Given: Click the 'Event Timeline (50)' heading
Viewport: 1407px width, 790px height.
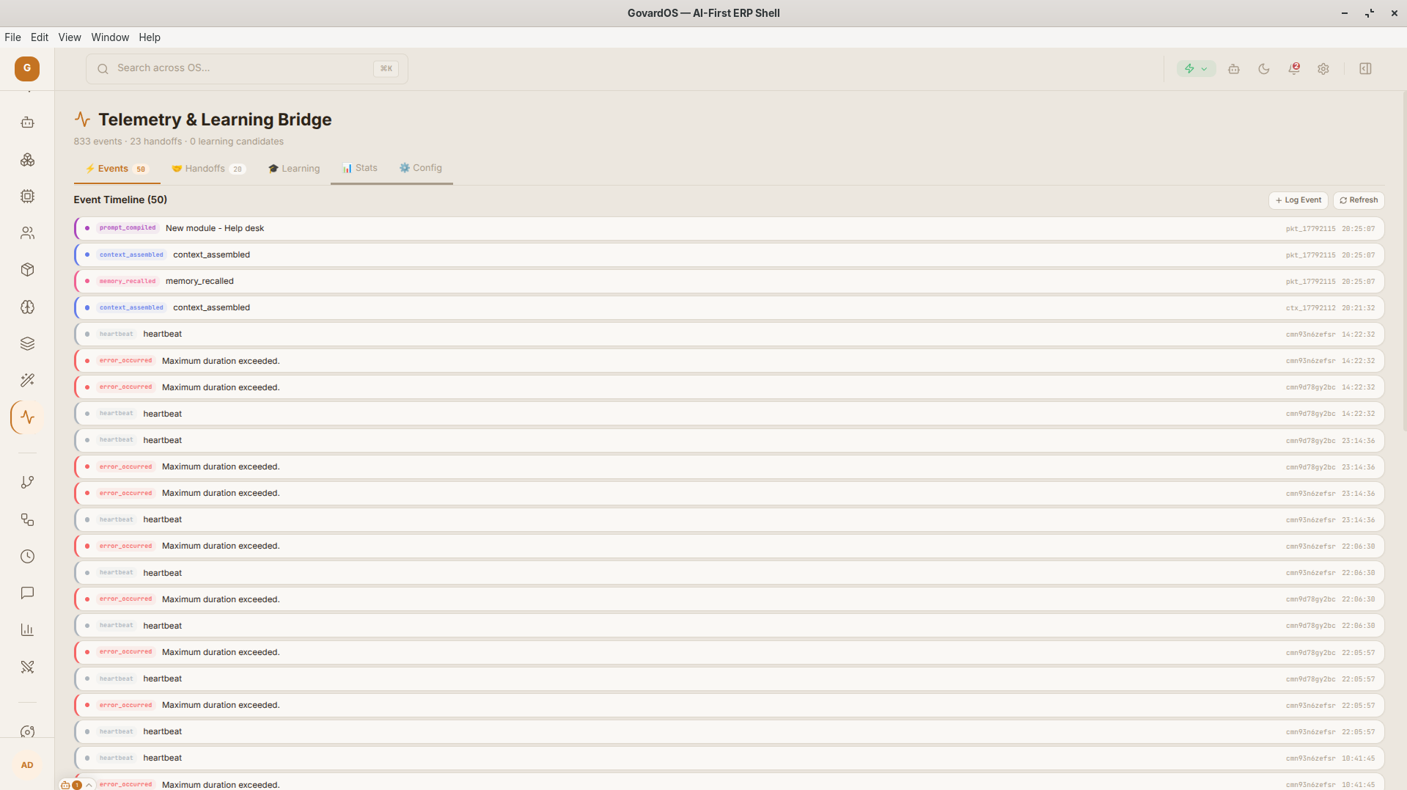Looking at the screenshot, I should [x=120, y=200].
